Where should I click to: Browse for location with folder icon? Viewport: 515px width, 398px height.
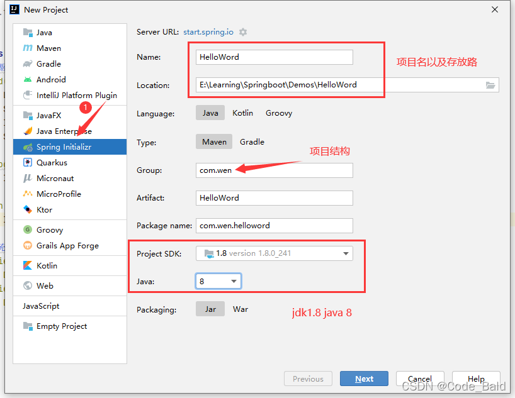(490, 85)
